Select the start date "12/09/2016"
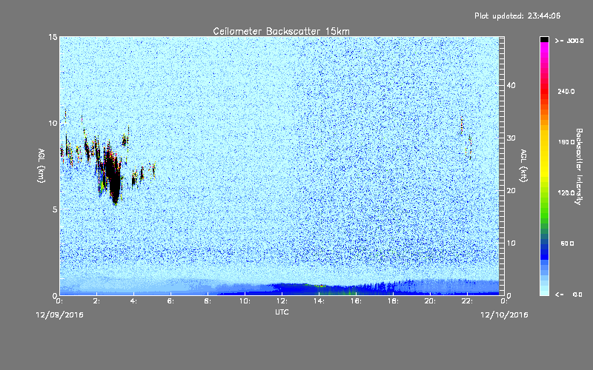 coord(59,315)
